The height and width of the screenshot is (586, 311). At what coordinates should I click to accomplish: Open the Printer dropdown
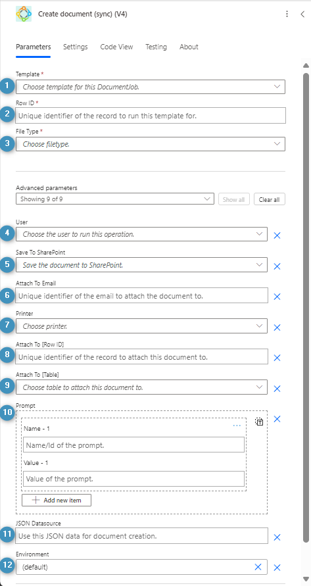point(141,326)
